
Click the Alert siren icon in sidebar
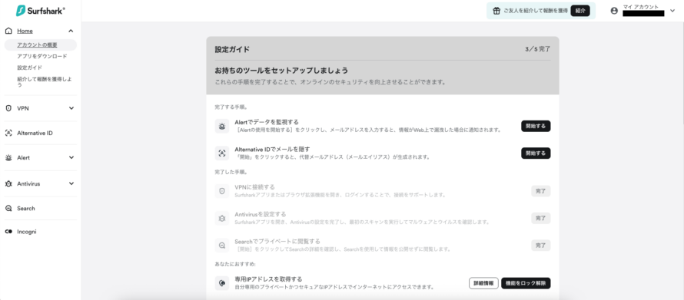(x=8, y=157)
